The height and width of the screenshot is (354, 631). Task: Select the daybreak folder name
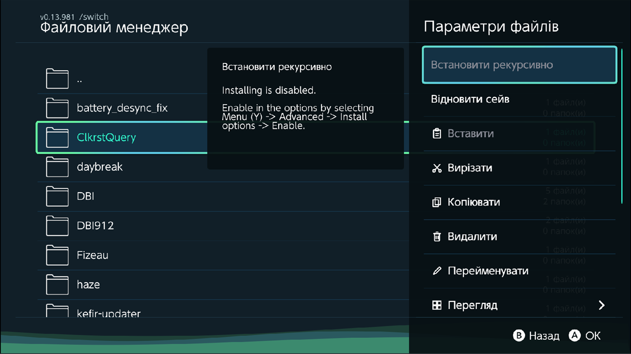click(100, 167)
